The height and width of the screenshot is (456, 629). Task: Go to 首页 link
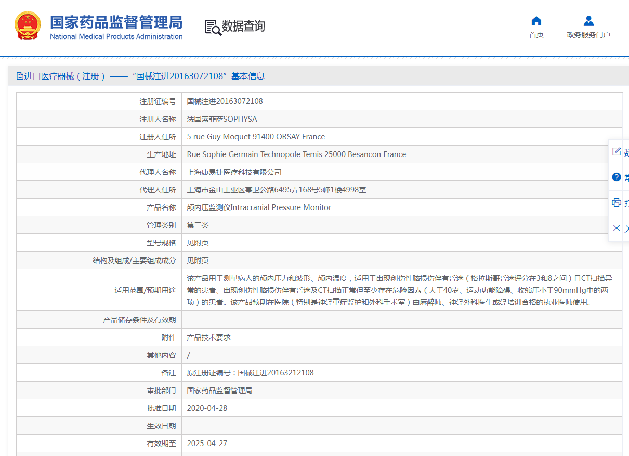pyautogui.click(x=536, y=35)
